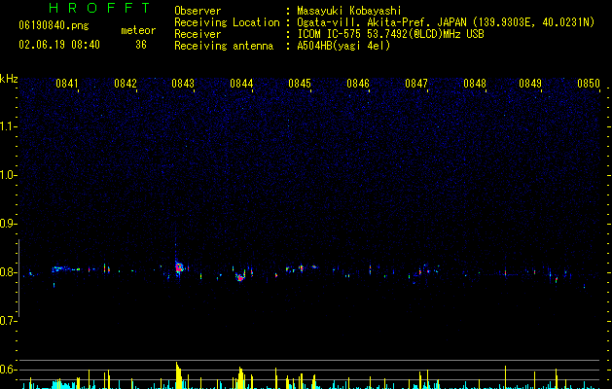Click the Observer label
The height and width of the screenshot is (389, 612).
(x=198, y=11)
